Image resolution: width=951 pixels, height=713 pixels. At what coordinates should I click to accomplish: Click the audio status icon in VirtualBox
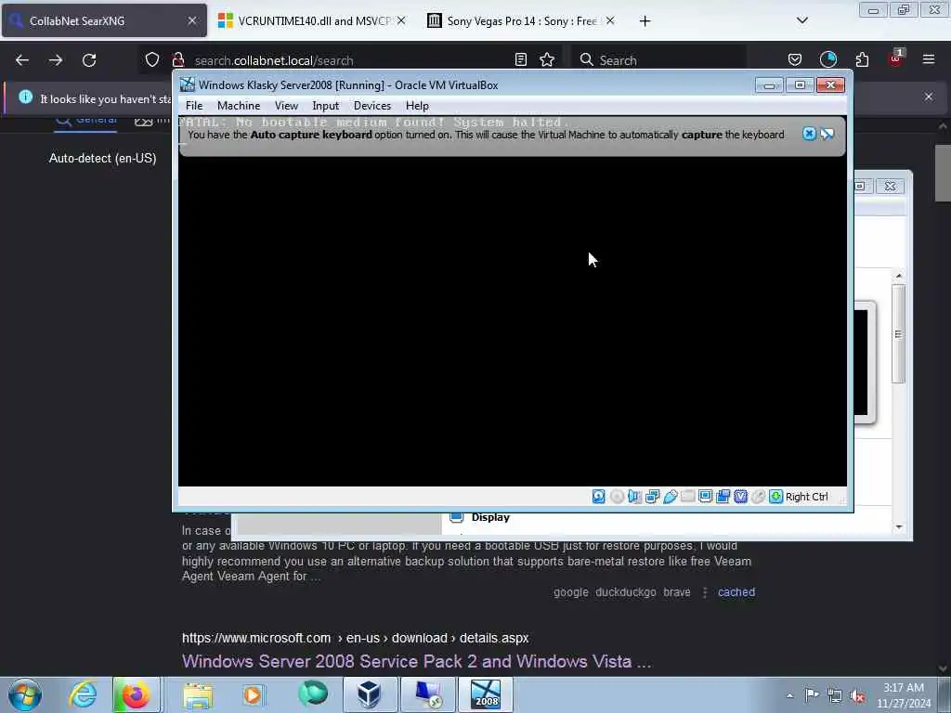634,497
